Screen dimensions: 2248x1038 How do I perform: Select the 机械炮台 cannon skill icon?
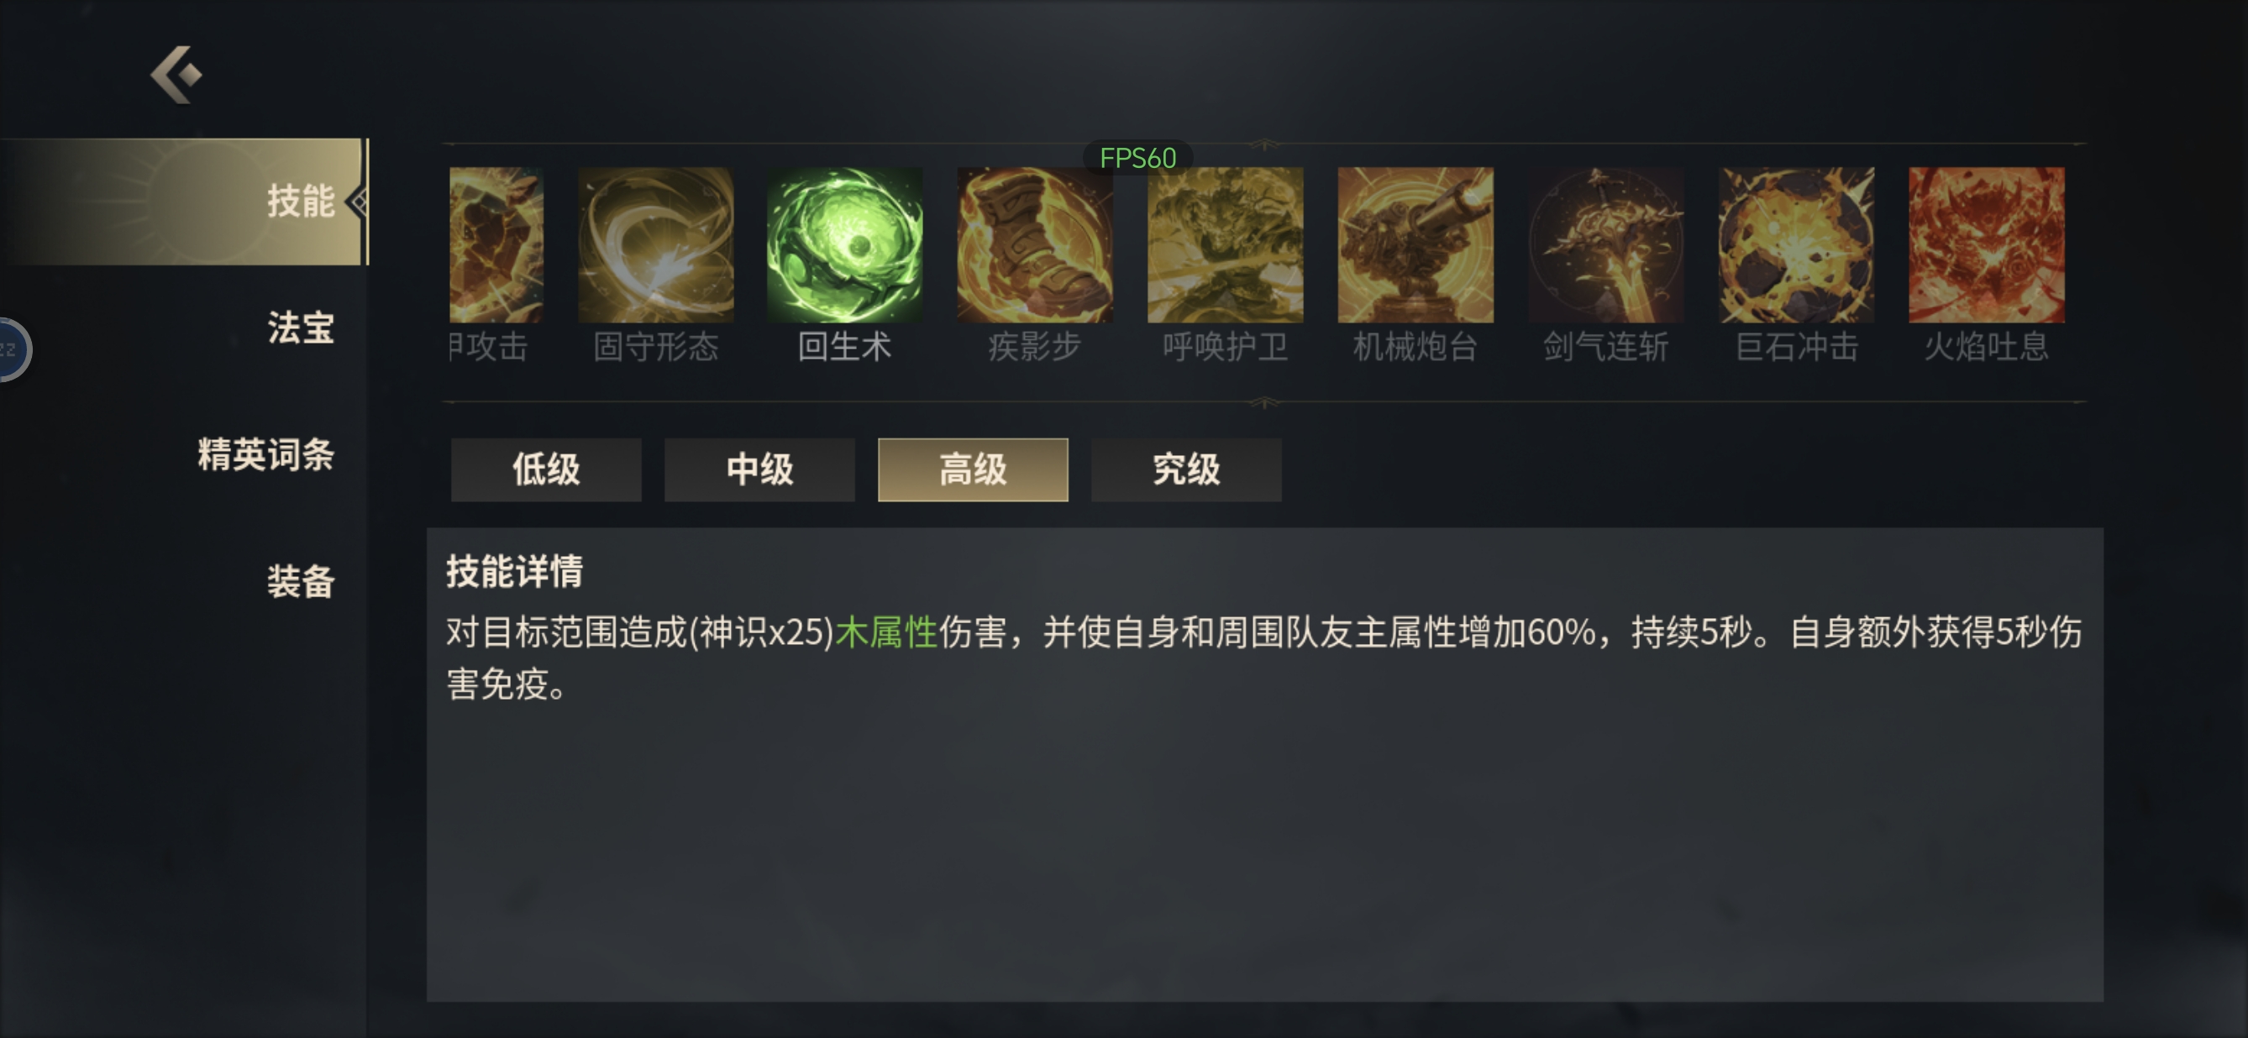1415,245
